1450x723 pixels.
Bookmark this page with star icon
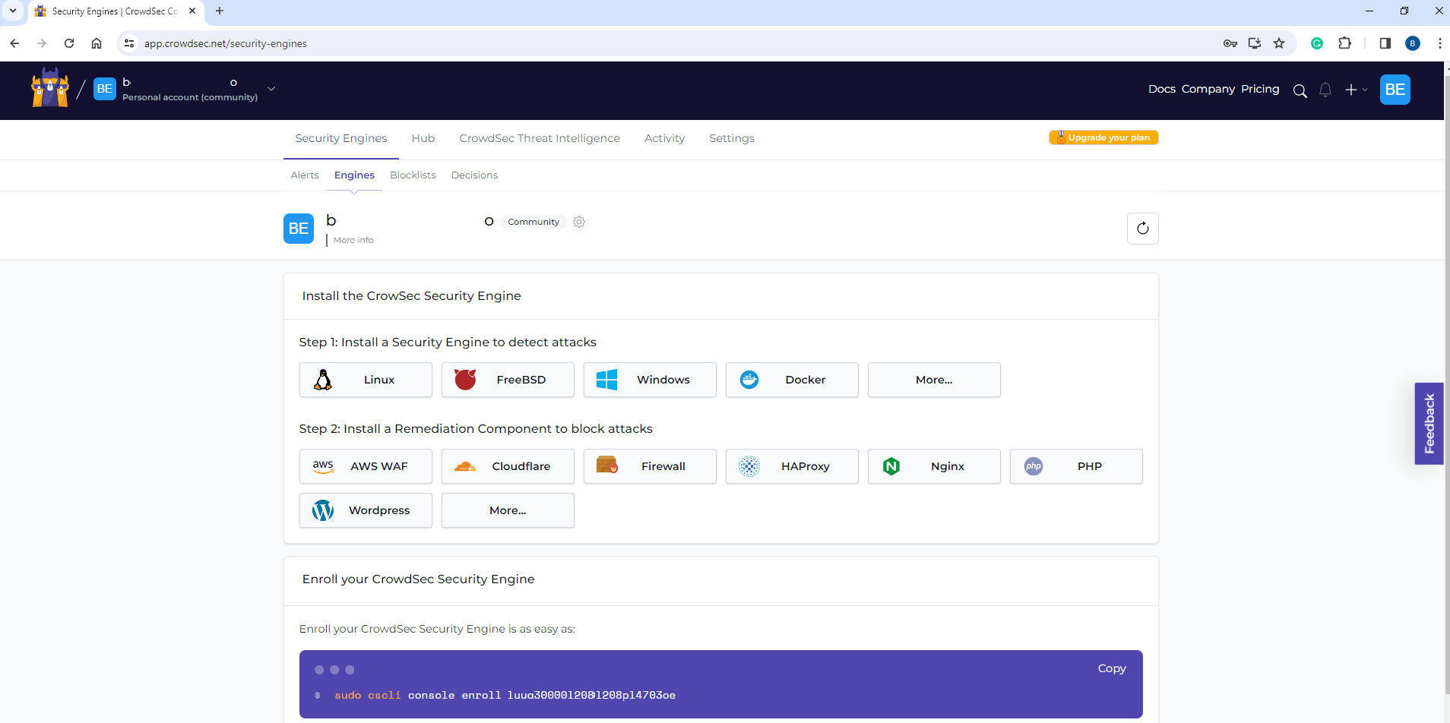click(x=1279, y=43)
